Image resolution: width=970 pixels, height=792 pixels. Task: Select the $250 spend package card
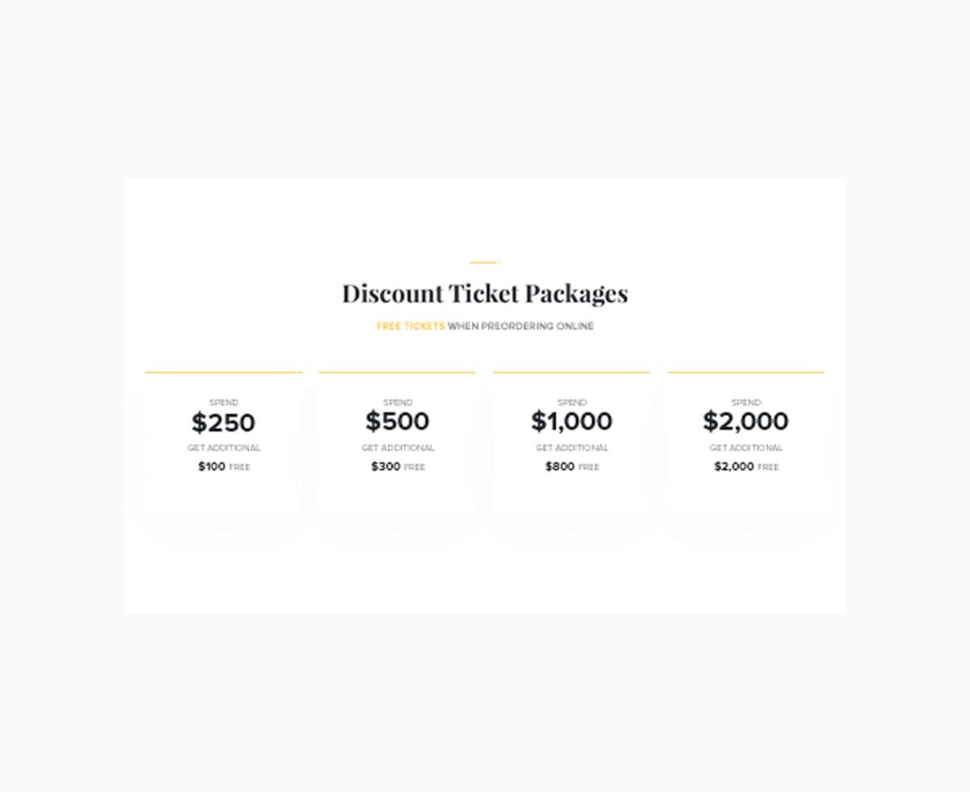(x=224, y=442)
